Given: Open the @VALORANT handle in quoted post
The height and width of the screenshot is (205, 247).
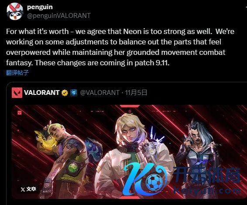Looking at the screenshot, I should pyautogui.click(x=99, y=93).
